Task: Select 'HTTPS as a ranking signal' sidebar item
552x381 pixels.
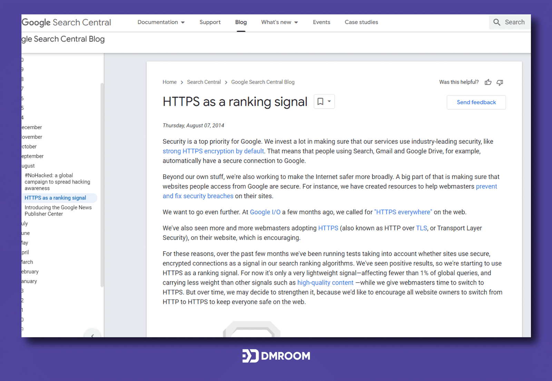Action: point(55,198)
